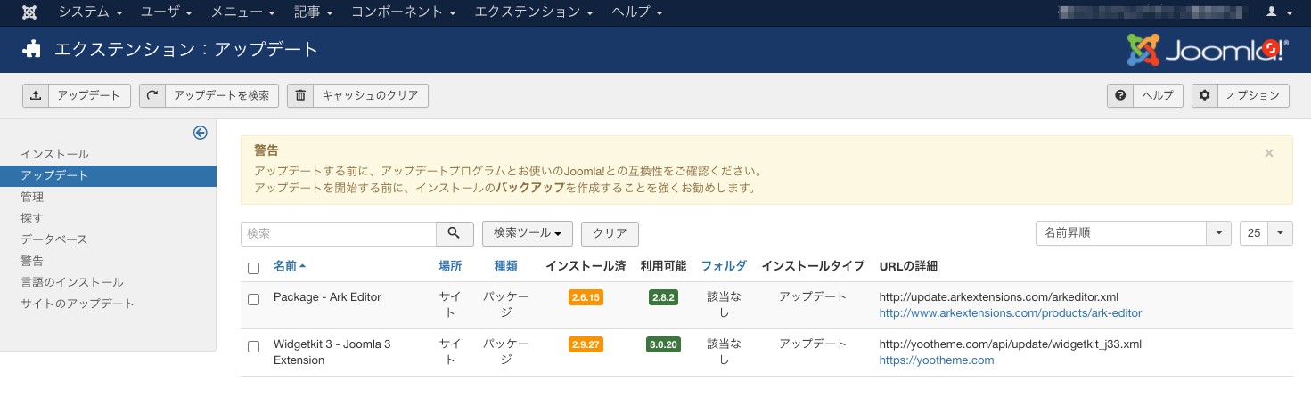The image size is (1311, 413).
Task: Click the refresh icon for finding updates
Action: 152,96
